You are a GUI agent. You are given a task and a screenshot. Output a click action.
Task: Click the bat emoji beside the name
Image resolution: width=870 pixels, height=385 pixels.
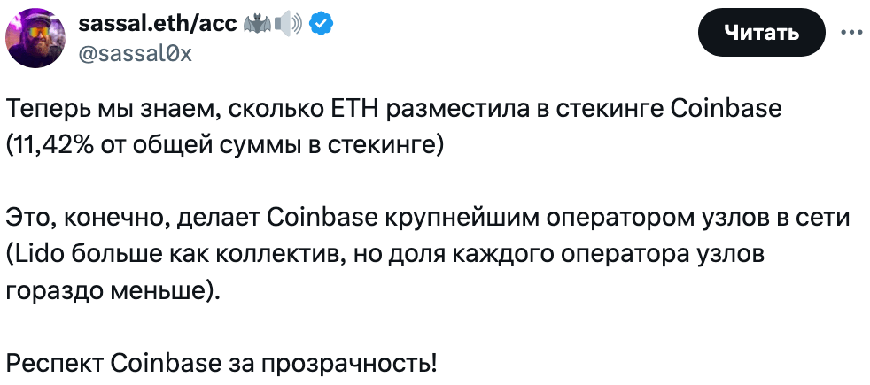tap(257, 24)
